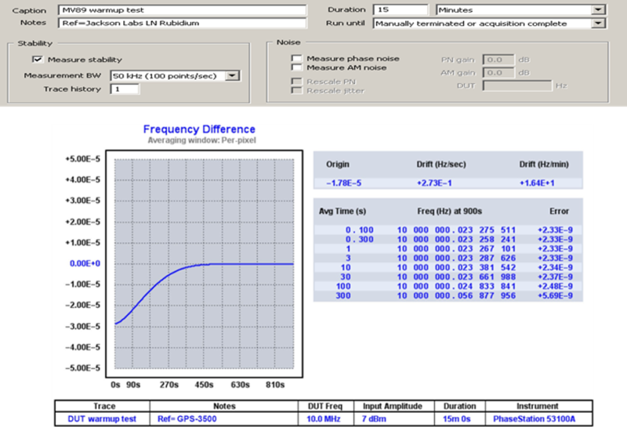The width and height of the screenshot is (627, 427).
Task: Click the Frequency Difference plot title
Action: (199, 129)
